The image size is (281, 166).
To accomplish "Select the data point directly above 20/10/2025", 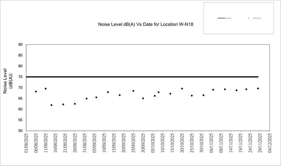I will 182,89.
